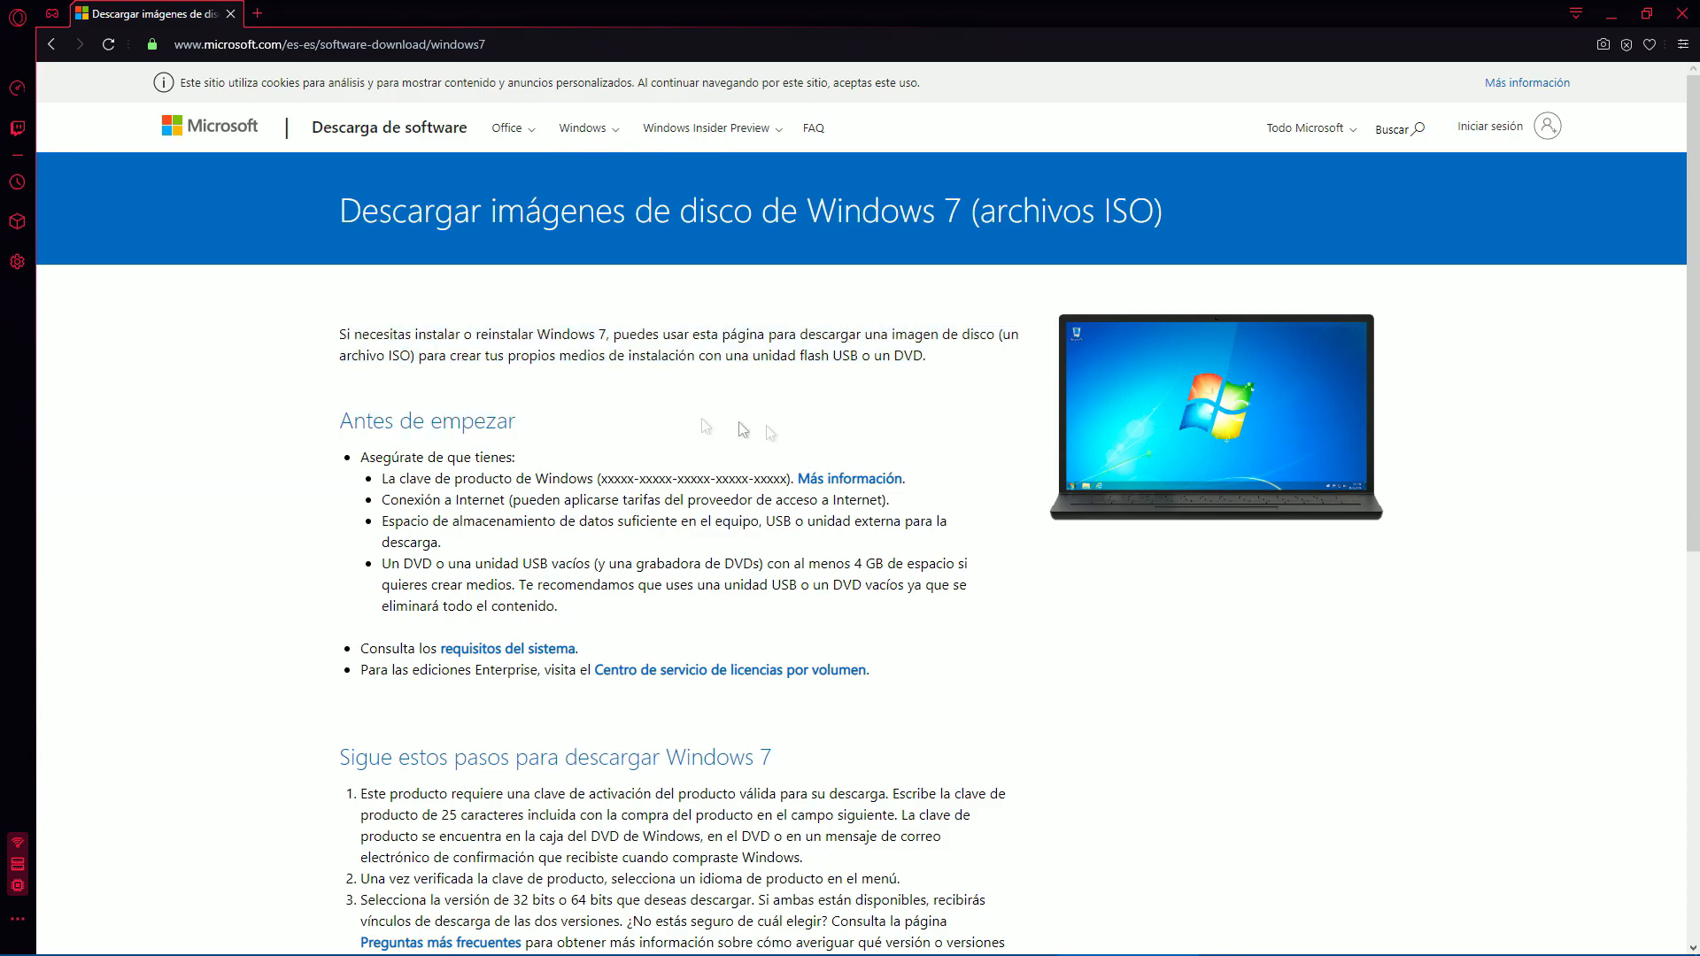The image size is (1700, 956).
Task: Open the ad blocker shield icon
Action: 1627,44
